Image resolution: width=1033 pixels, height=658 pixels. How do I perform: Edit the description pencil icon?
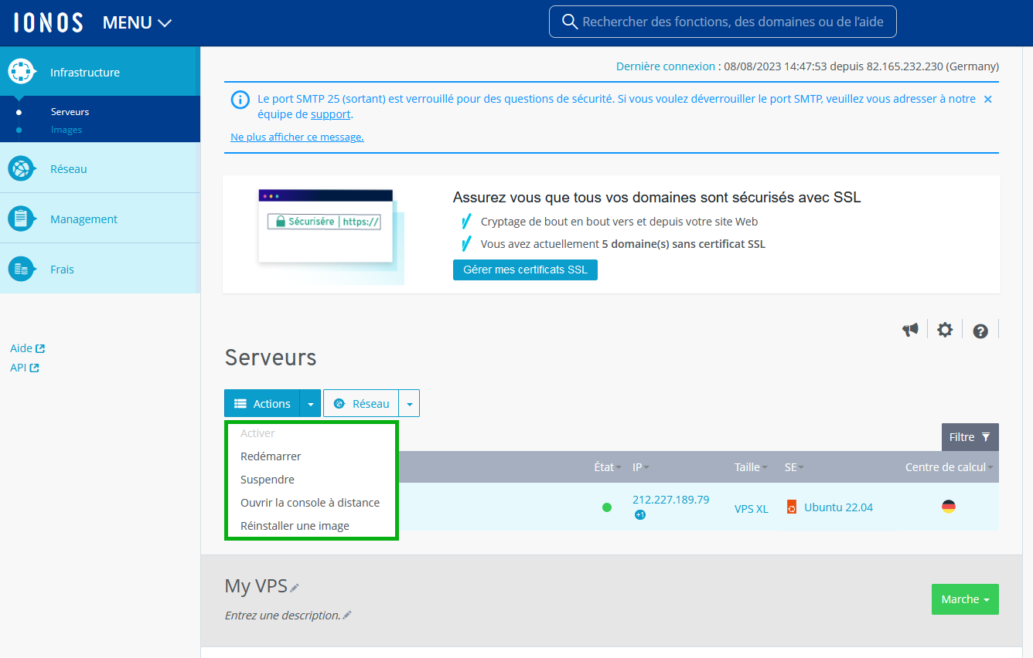tap(347, 616)
